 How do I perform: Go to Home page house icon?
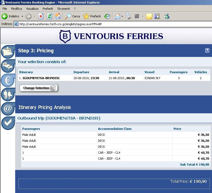[58, 16]
